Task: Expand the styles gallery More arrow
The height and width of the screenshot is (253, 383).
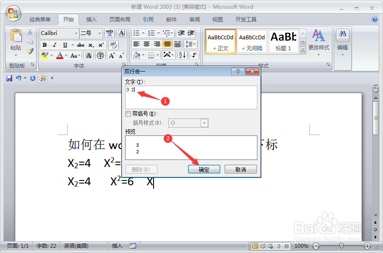Action: point(303,50)
